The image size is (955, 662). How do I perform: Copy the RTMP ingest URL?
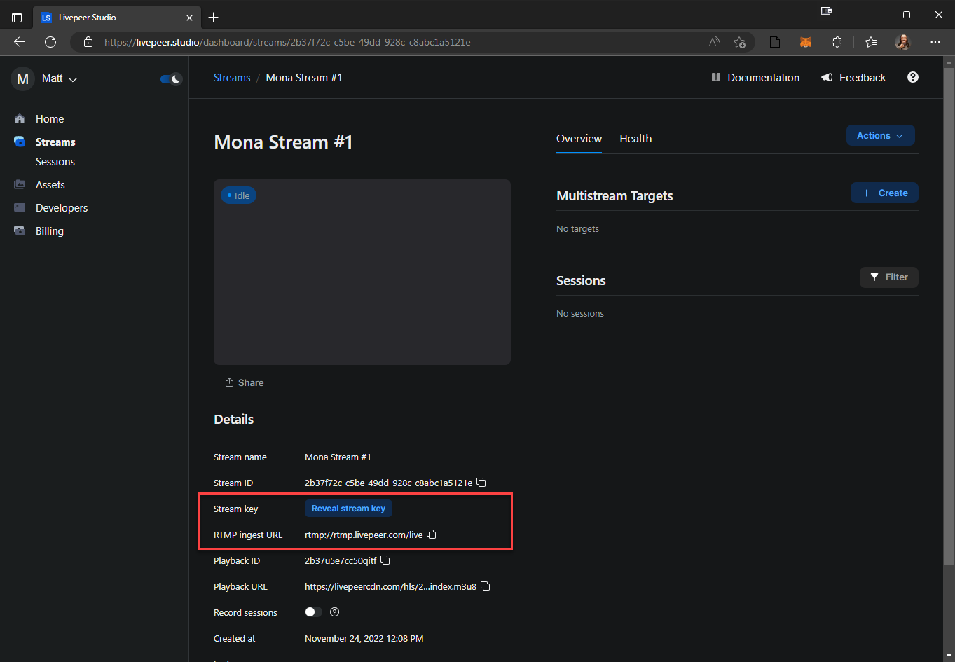[x=432, y=535]
